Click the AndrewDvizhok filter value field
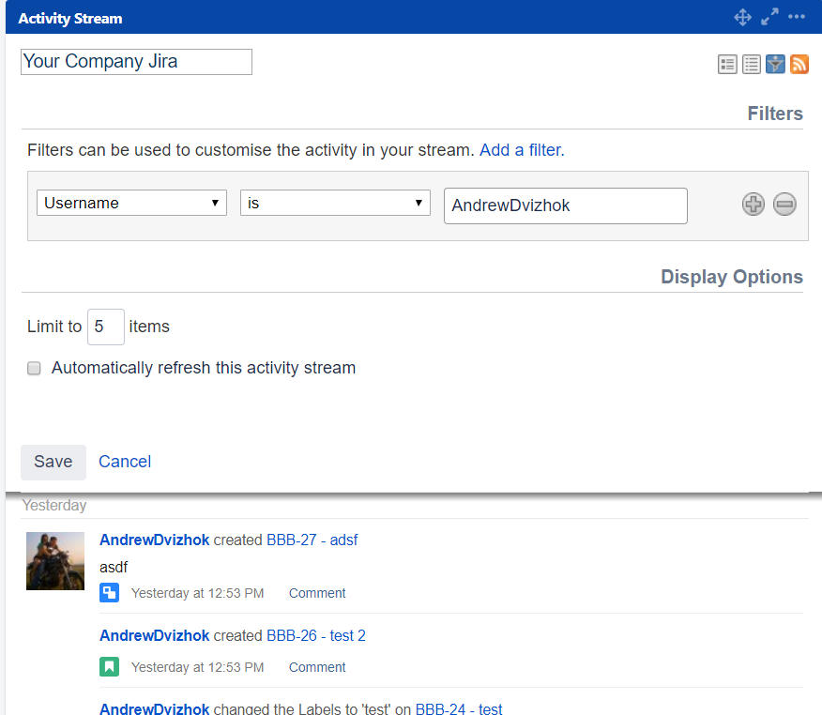The image size is (822, 715). (x=566, y=205)
